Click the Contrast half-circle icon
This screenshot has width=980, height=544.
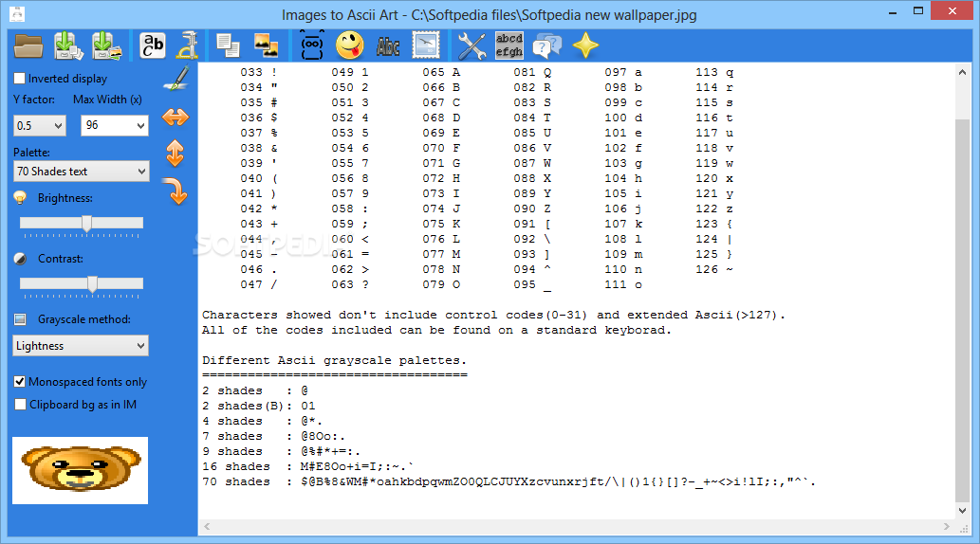[x=20, y=259]
